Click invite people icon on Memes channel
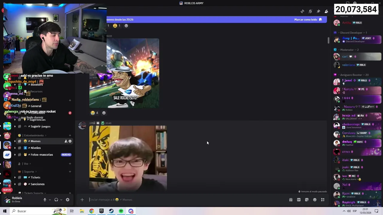Viewport: 383px width, 215px height. pyautogui.click(x=66, y=141)
